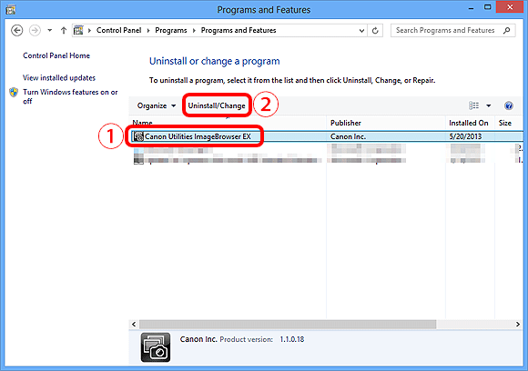528x371 pixels.
Task: Click the change view layout icon
Action: coord(473,105)
